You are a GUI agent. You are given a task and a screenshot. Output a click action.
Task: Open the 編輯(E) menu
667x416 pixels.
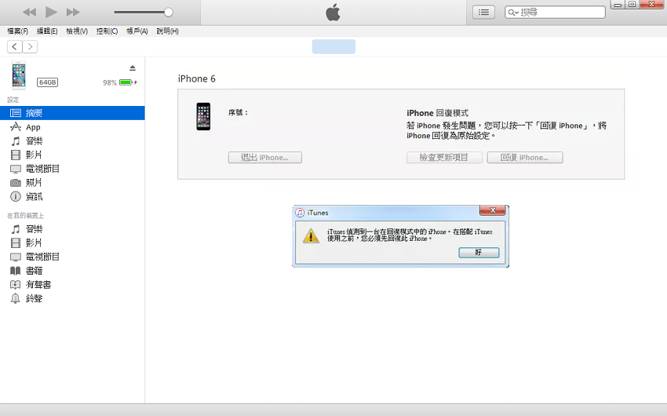coord(47,31)
